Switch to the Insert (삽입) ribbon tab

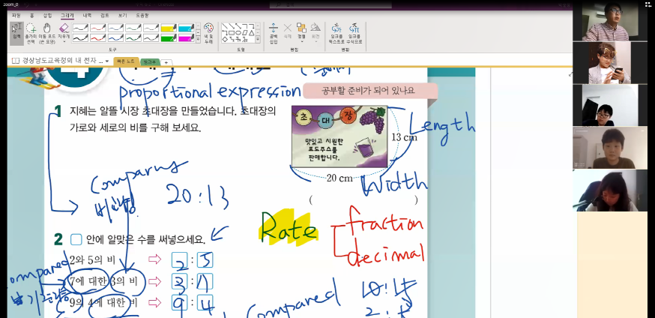tap(48, 16)
